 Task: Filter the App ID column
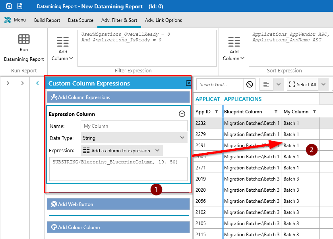point(217,111)
